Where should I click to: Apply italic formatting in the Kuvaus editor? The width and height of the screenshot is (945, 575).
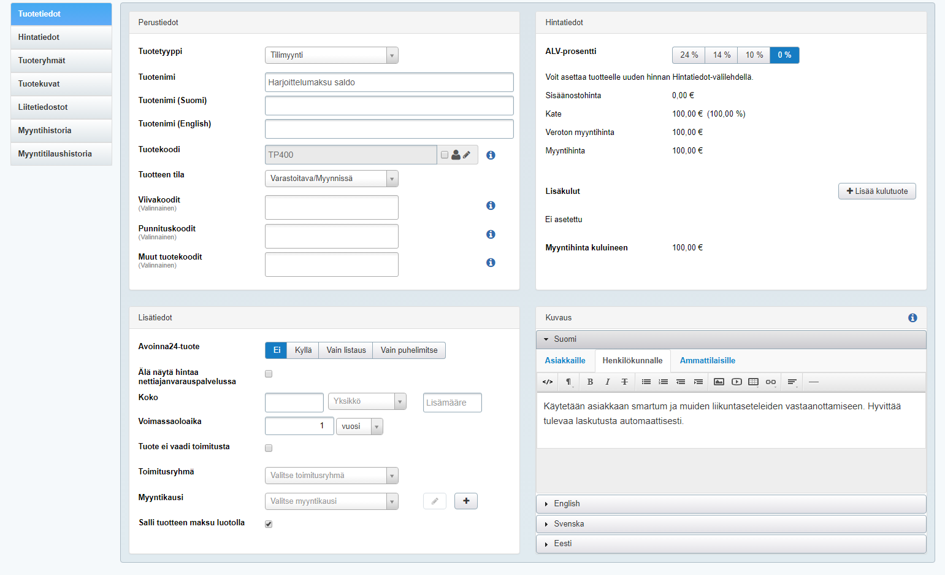coord(607,382)
